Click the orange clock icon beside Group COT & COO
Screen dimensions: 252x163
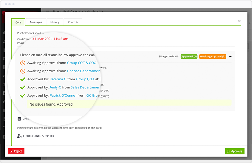(x=23, y=63)
